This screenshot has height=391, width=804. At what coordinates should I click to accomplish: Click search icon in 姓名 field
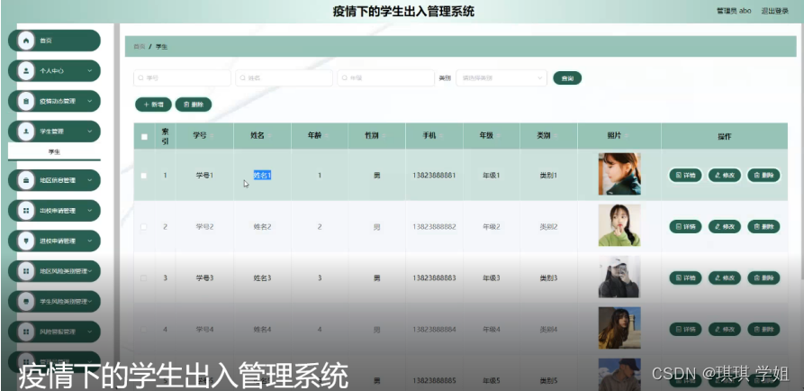coord(243,78)
